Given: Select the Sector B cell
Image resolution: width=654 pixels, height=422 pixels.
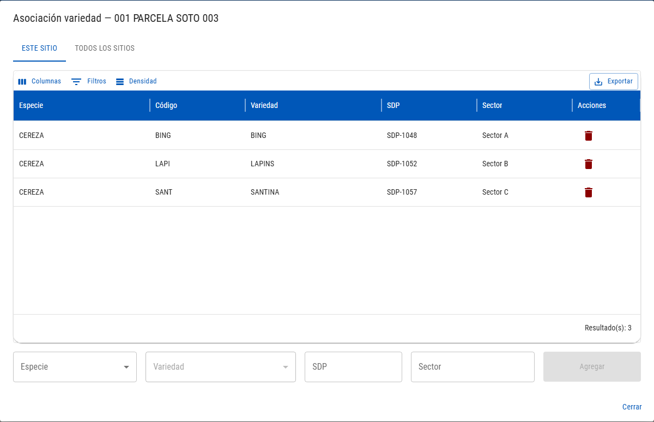Looking at the screenshot, I should tap(524, 164).
